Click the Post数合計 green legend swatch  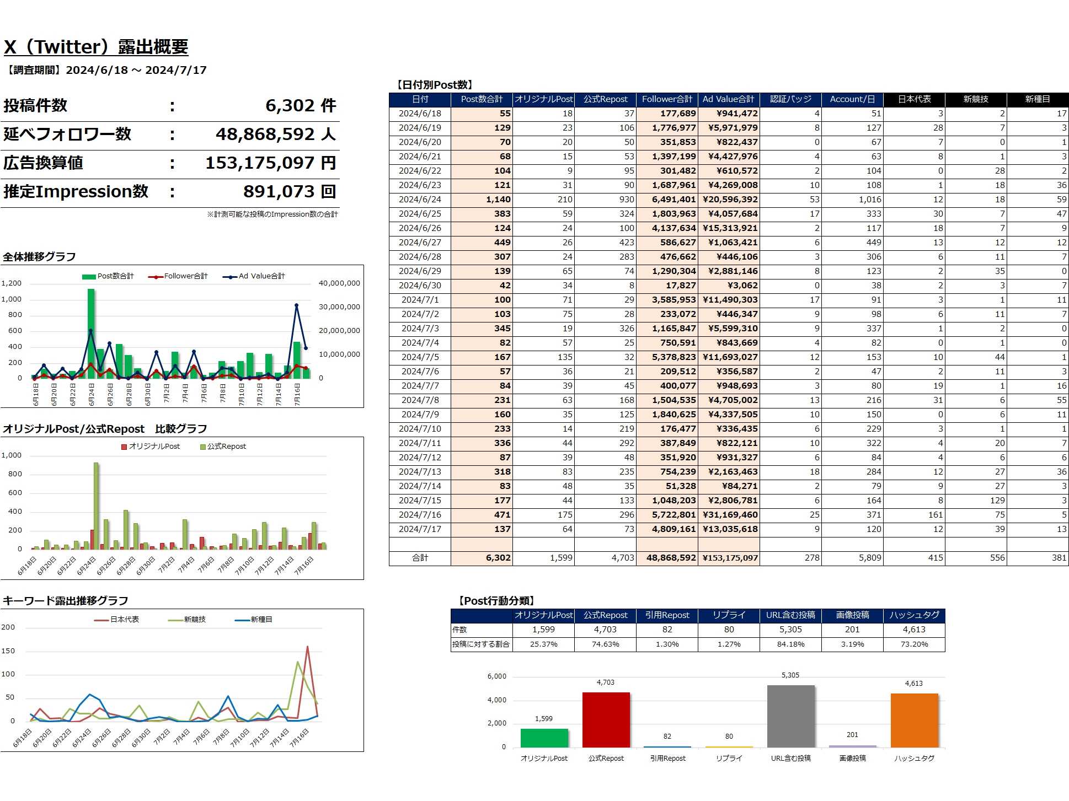point(89,277)
